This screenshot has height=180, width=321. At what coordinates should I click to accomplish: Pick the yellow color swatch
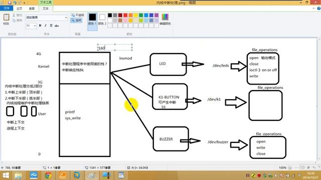point(136,15)
